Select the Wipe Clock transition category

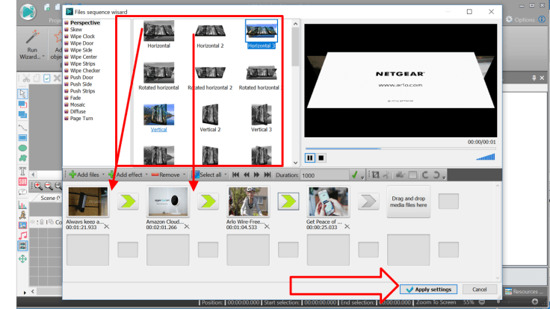(x=82, y=37)
